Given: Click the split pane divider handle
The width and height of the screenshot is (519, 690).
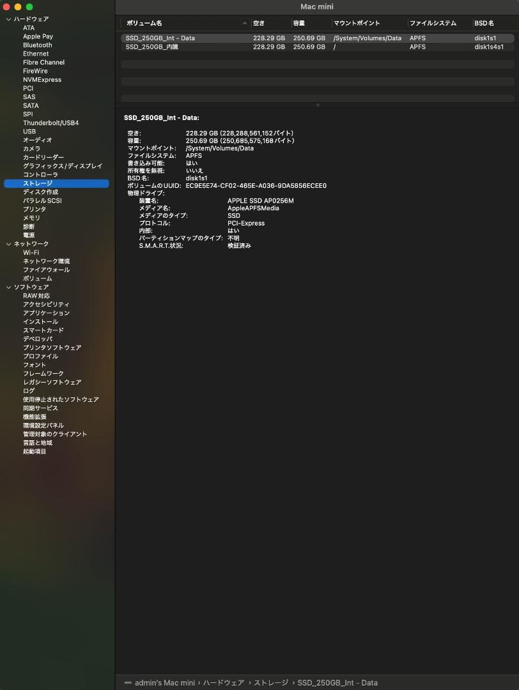Looking at the screenshot, I should point(317,105).
